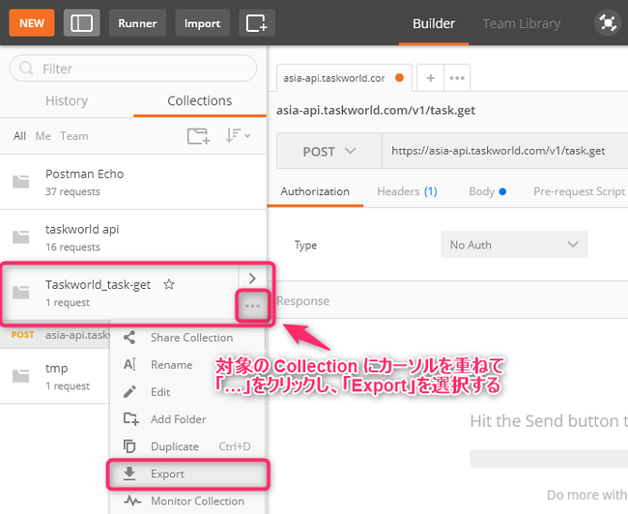Image resolution: width=628 pixels, height=514 pixels.
Task: Open the taskworld api collection
Action: [133, 237]
